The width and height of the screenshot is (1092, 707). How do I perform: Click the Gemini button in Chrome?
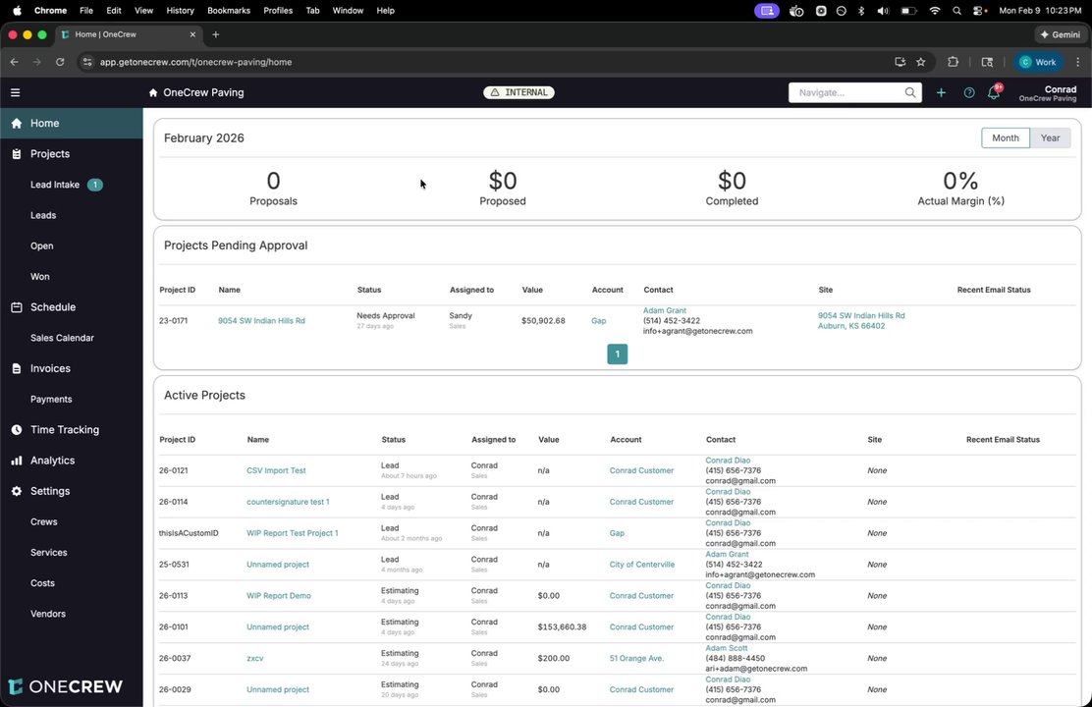pyautogui.click(x=1060, y=34)
